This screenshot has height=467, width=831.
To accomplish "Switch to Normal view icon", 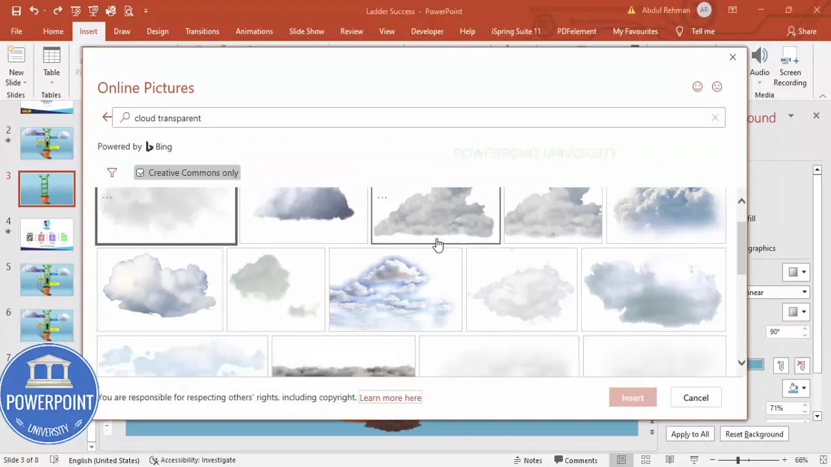I will pyautogui.click(x=621, y=460).
